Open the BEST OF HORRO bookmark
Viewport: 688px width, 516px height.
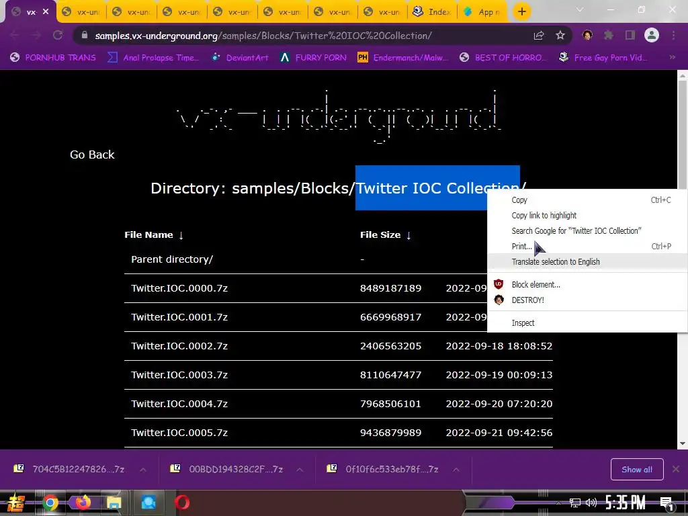[x=503, y=58]
